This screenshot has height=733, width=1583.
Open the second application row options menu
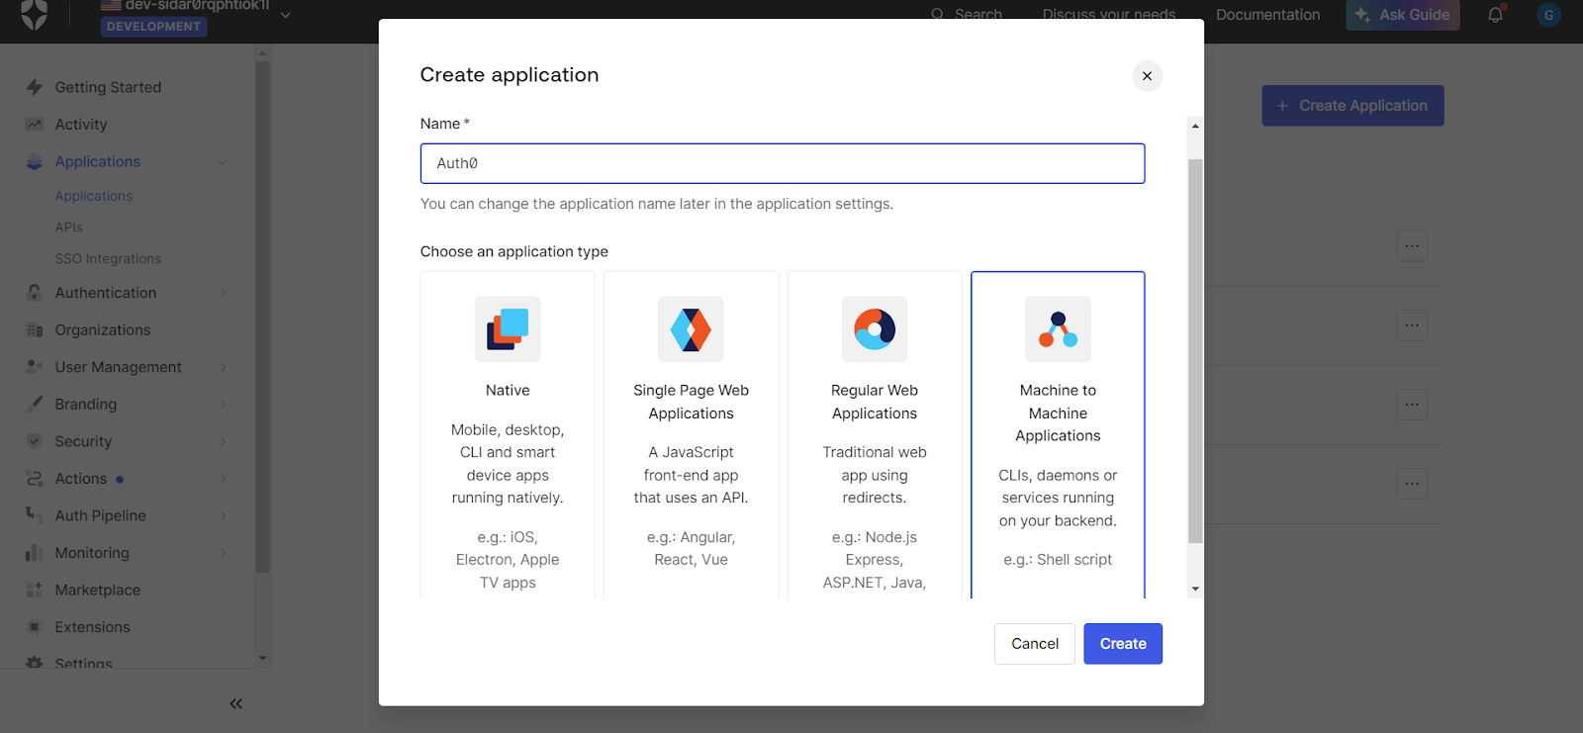point(1412,325)
